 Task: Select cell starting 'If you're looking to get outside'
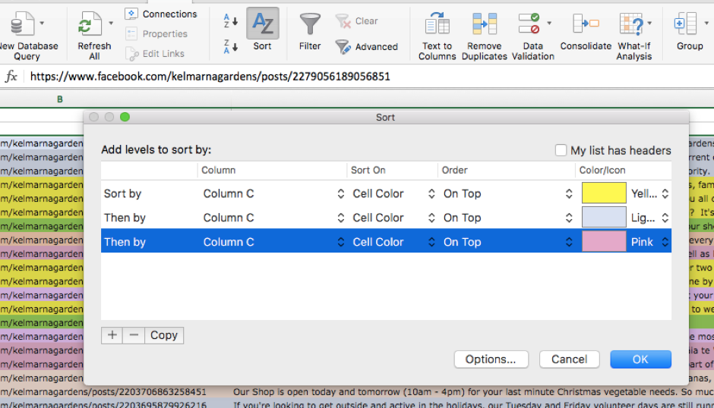pyautogui.click(x=472, y=404)
